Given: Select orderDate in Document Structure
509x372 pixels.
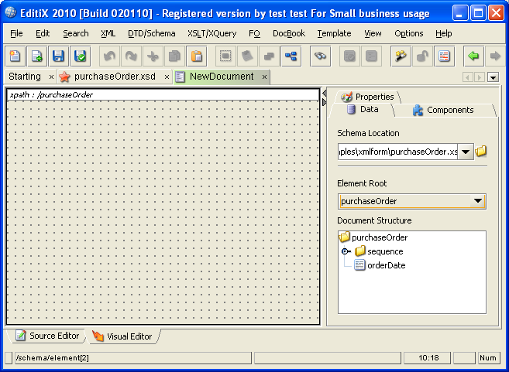Looking at the screenshot, I should 386,265.
